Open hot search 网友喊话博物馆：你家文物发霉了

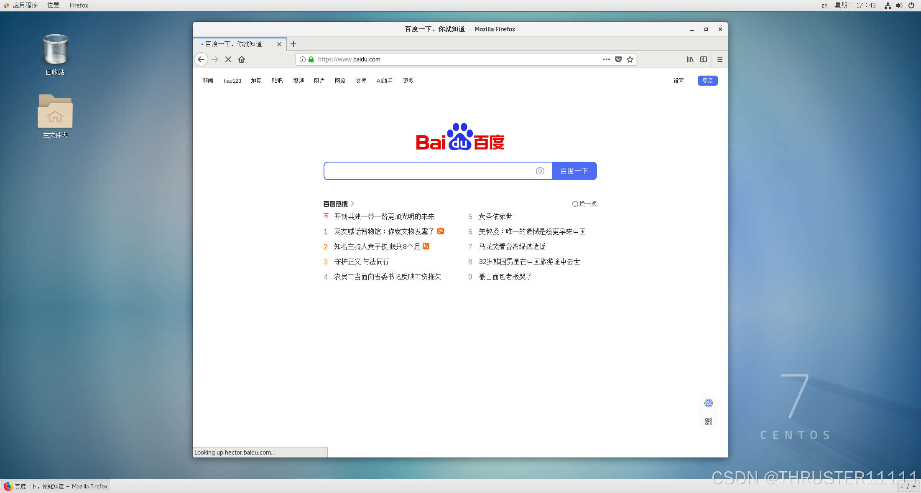(384, 231)
